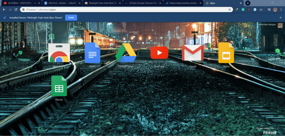
Task: Bookmark this page with the star icon
Action: click(x=230, y=10)
